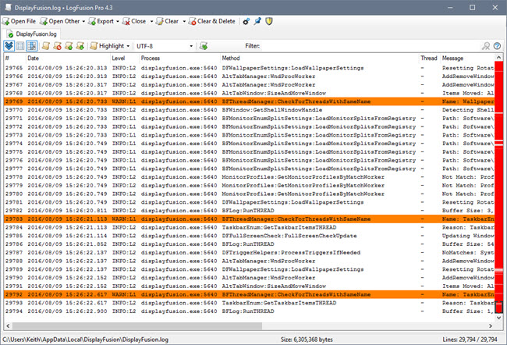Click the Thread column header

pyautogui.click(x=429, y=59)
